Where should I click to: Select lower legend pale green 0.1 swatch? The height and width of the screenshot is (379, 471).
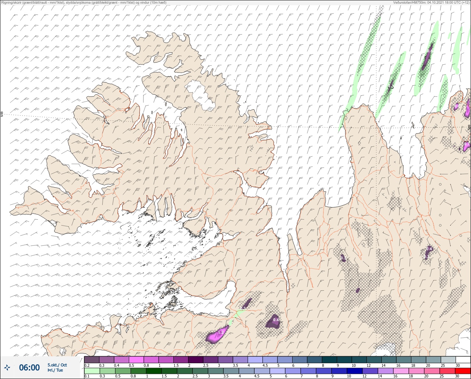click(92, 371)
